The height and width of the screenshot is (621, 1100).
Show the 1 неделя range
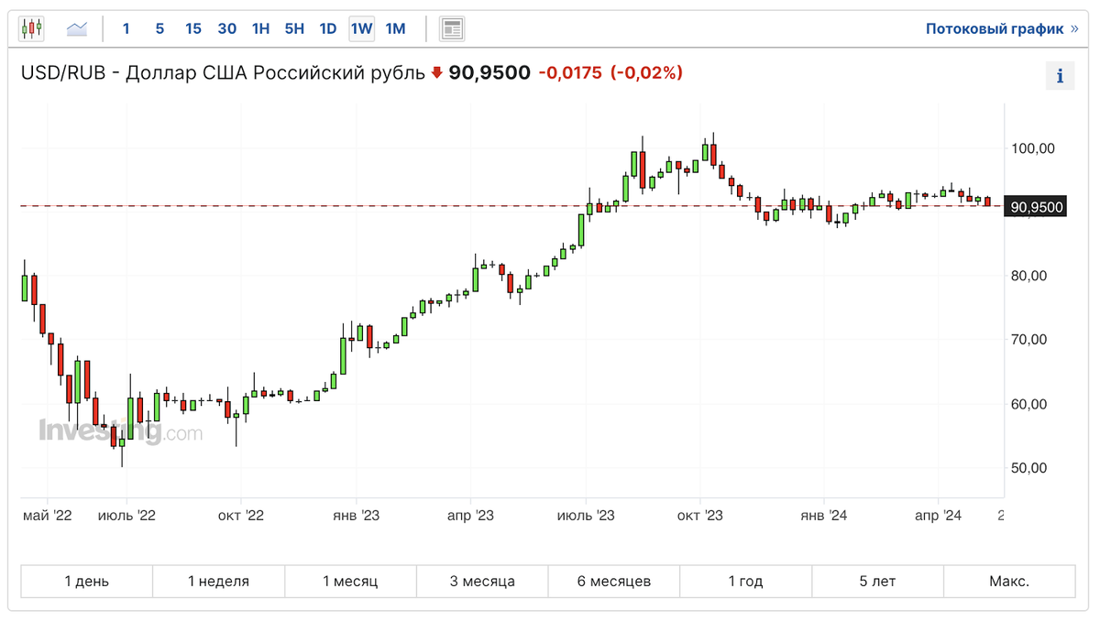tap(219, 581)
